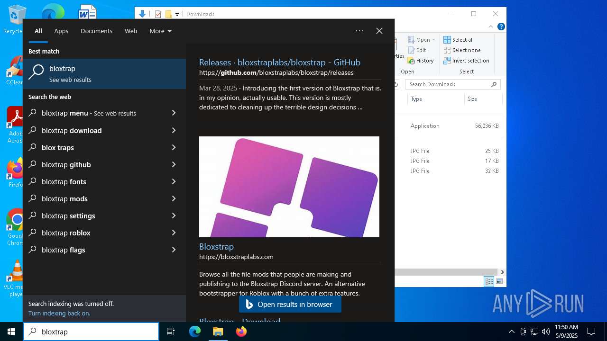
Task: Expand the bloxtrap menu suggestion arrow
Action: [174, 113]
